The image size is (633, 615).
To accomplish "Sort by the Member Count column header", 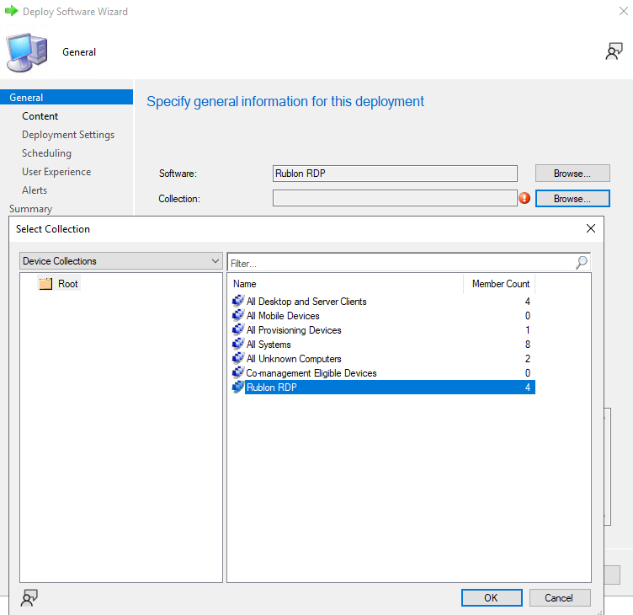I will (500, 284).
